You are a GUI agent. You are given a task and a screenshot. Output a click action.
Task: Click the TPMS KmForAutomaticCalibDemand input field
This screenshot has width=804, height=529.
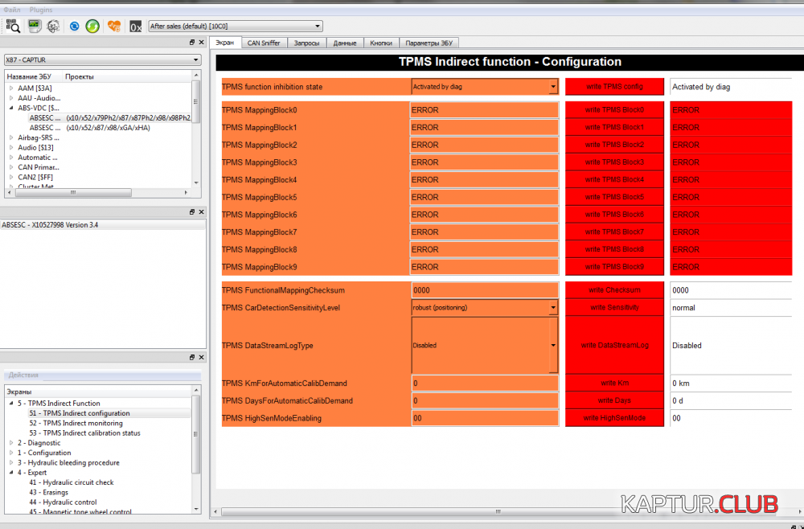pos(484,383)
